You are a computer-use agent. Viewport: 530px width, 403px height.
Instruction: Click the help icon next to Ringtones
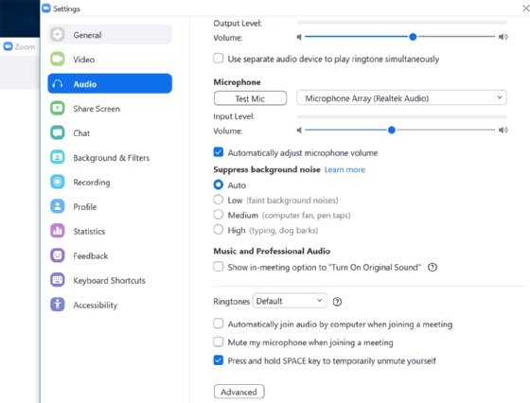(337, 302)
